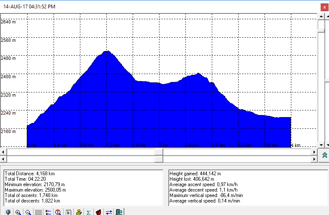The image size is (329, 215).
Task: Collapse panel with double chevron up button
Action: coord(324,155)
